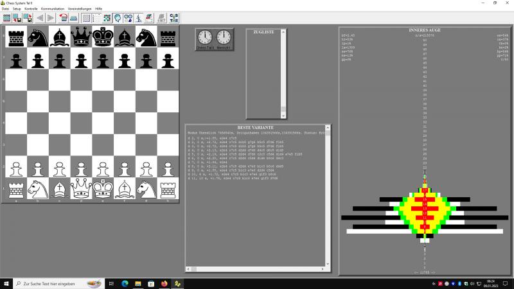
Task: Click the Zugliste scrollbar down arrow
Action: (x=283, y=116)
